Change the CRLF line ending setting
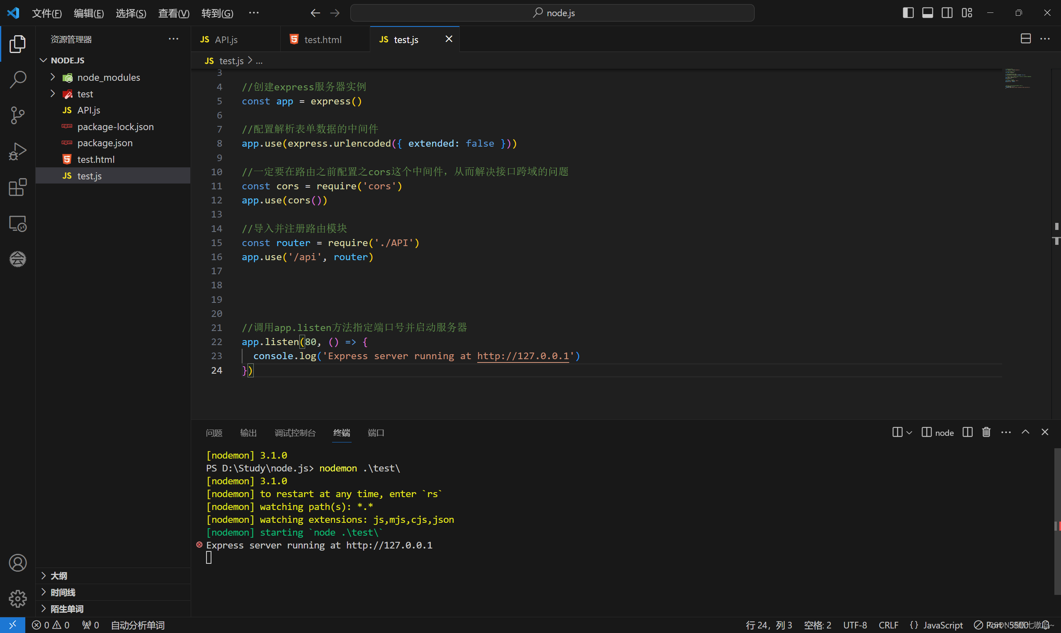Viewport: 1061px width, 633px height. click(x=888, y=625)
